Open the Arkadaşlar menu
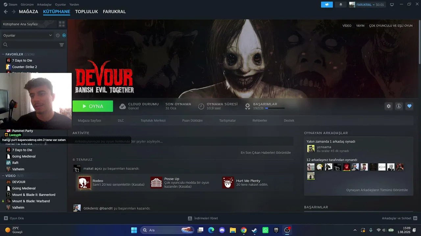The image size is (421, 236). tap(44, 5)
